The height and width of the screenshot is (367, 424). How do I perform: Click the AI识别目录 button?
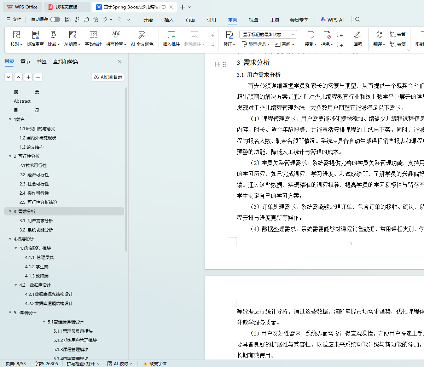[108, 77]
